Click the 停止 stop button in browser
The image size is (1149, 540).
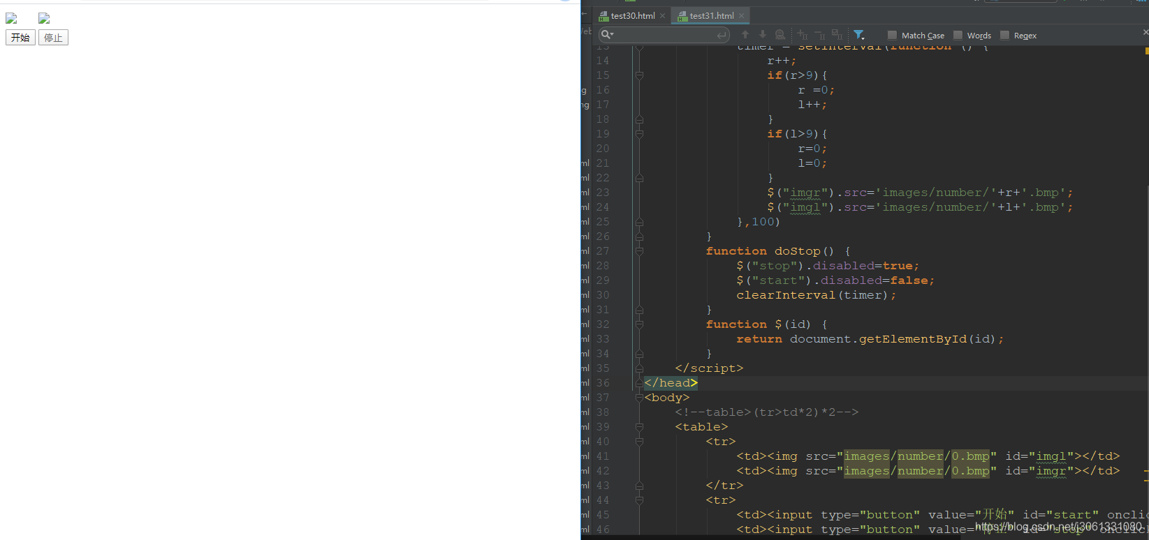pos(53,38)
